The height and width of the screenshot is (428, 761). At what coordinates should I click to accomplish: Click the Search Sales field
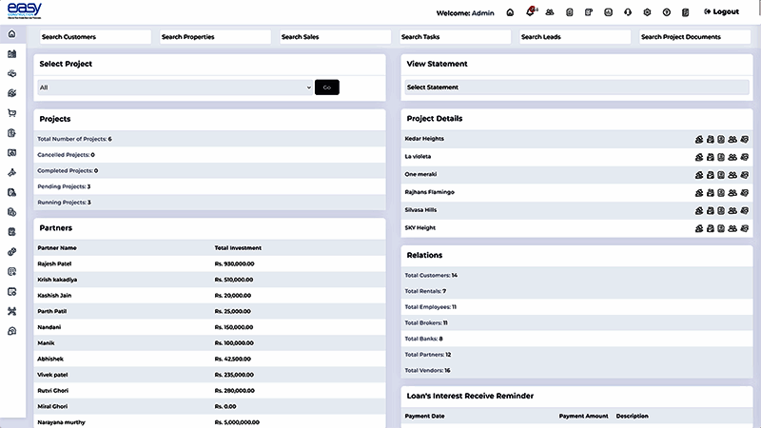pos(335,37)
